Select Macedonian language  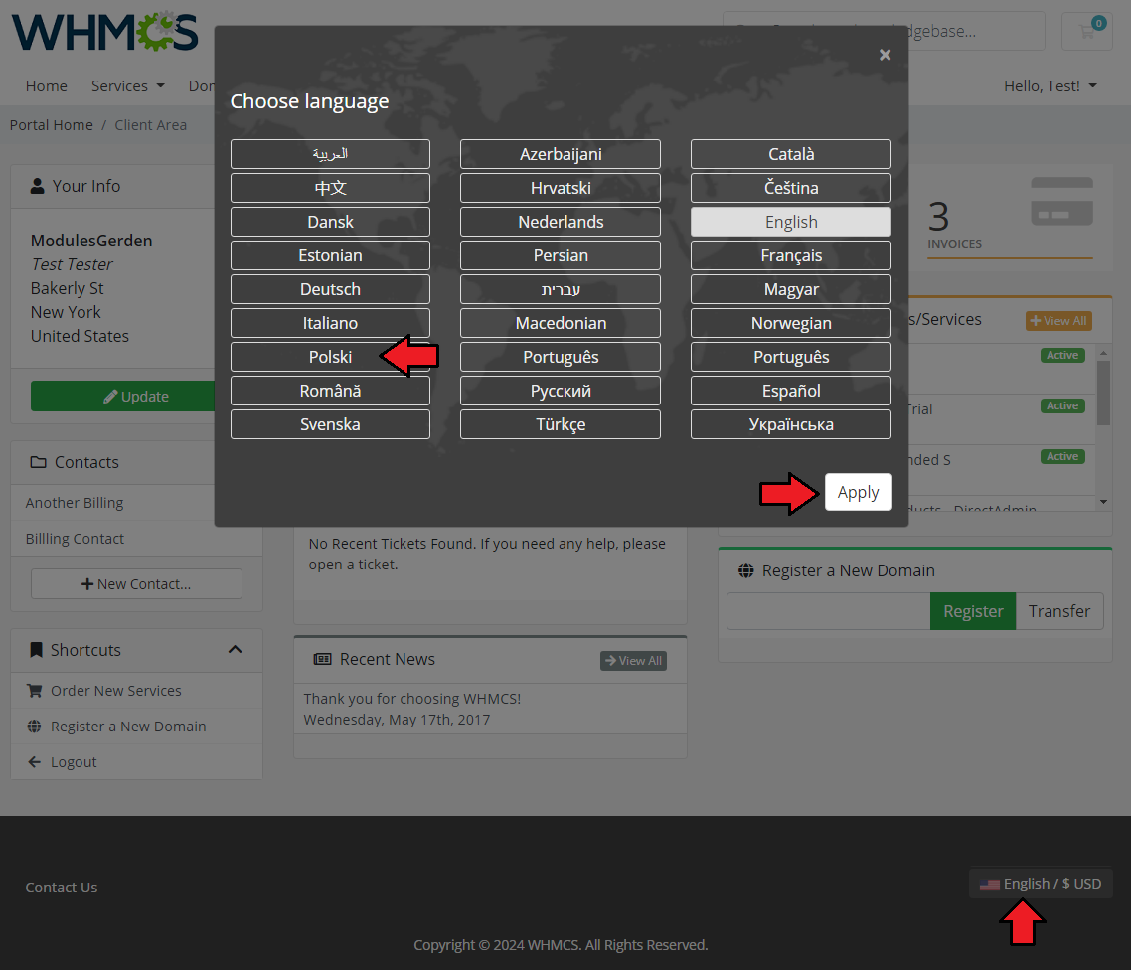tap(561, 323)
